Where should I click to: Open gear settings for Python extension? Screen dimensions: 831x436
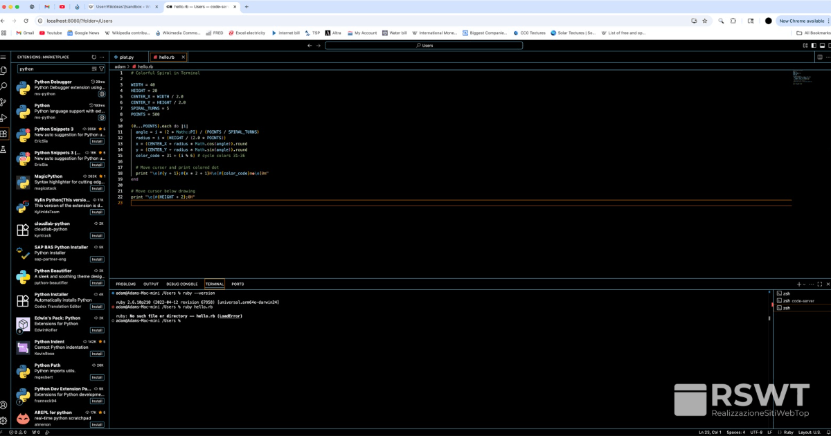pos(101,118)
